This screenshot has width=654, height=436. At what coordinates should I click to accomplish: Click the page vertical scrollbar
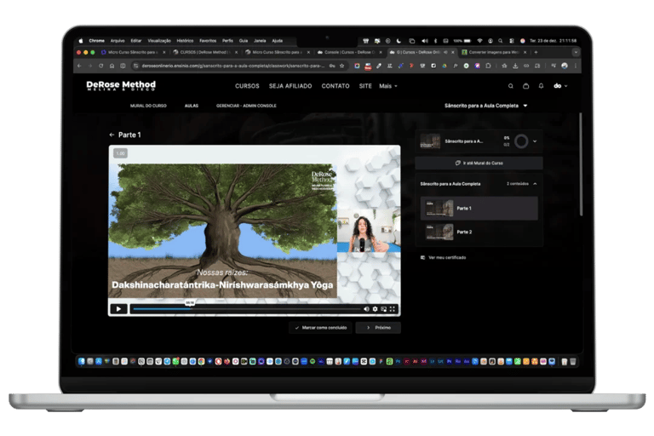[581, 164]
